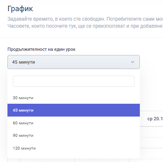
Task: Select the highlighted 45 минути option in the list
Action: coord(74,110)
